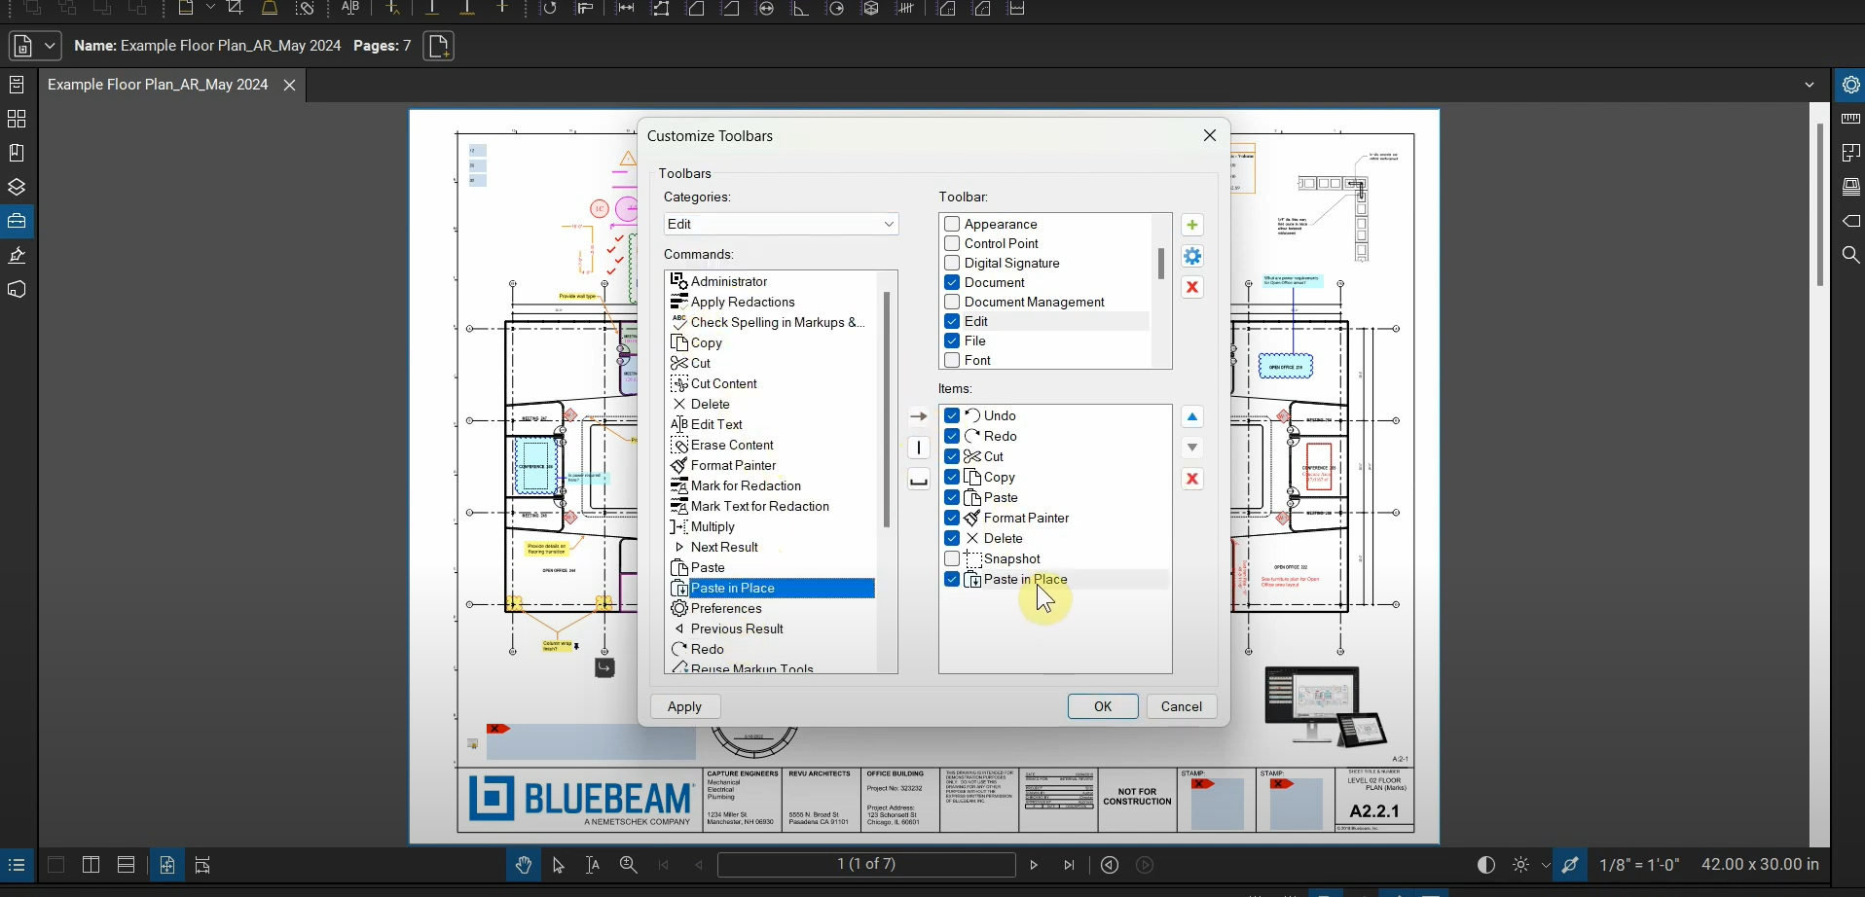This screenshot has width=1865, height=897.
Task: Select the Pan tool in the status bar
Action: (524, 864)
